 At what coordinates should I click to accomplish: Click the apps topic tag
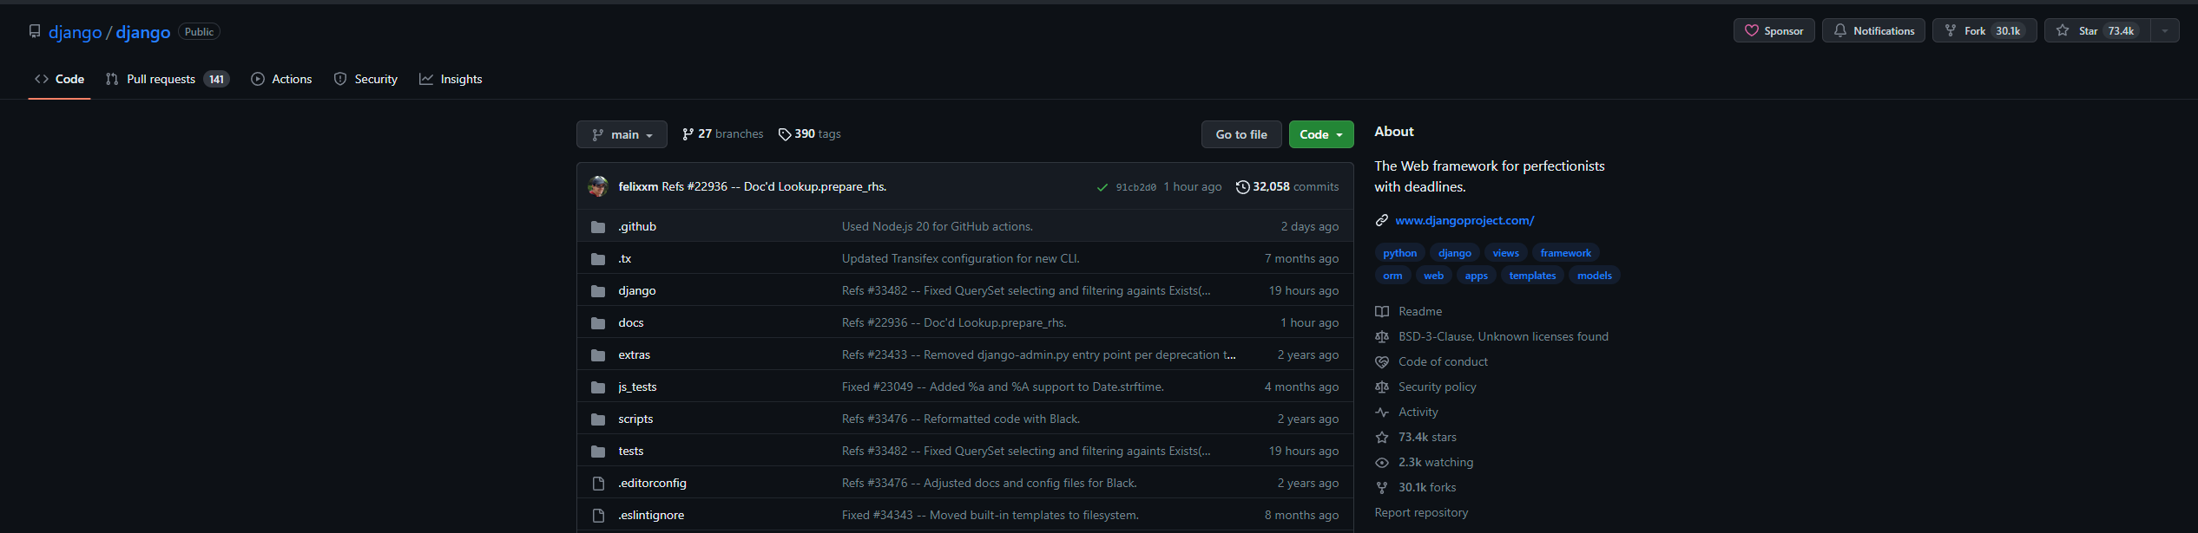point(1477,276)
